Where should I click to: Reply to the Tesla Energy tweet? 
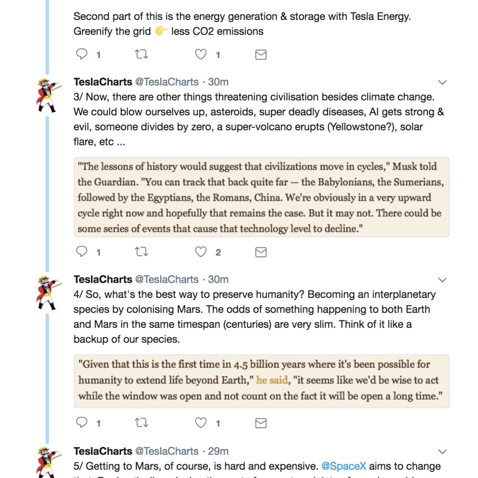(x=81, y=54)
